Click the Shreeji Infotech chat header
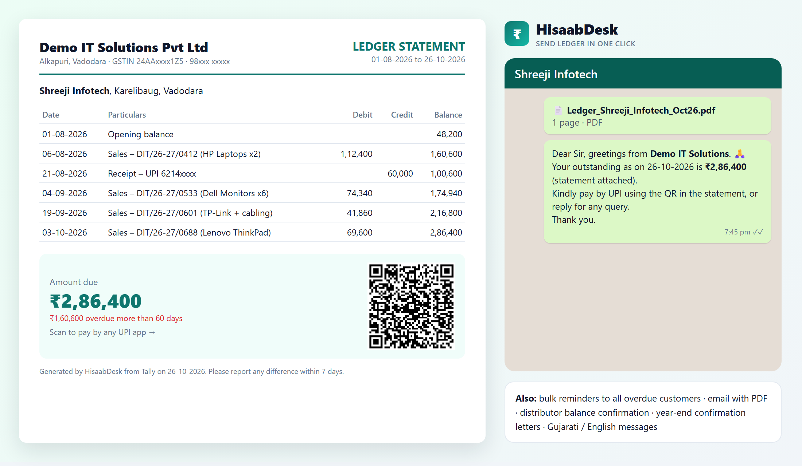 click(643, 74)
